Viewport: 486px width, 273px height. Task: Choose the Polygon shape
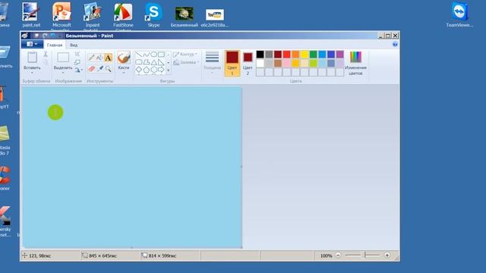(147, 62)
